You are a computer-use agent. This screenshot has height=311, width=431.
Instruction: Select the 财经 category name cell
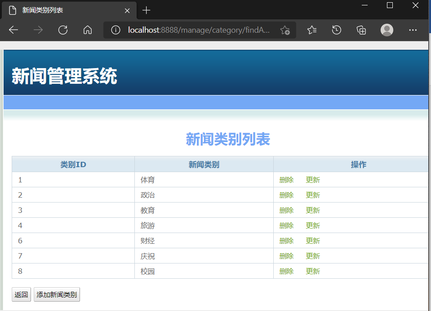tap(204, 241)
